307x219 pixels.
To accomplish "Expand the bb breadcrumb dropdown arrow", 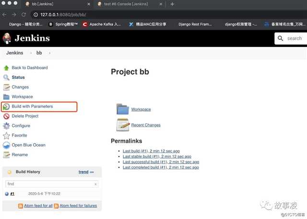I will (x=49, y=53).
